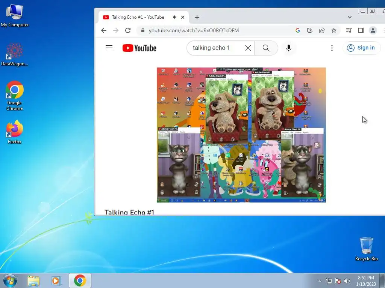This screenshot has height=288, width=385.
Task: Go forward in Chrome
Action: point(116,30)
